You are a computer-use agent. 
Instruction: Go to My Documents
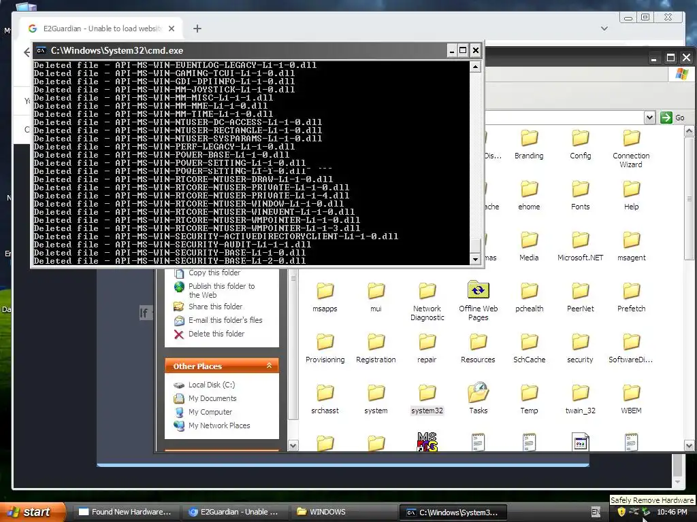[212, 398]
